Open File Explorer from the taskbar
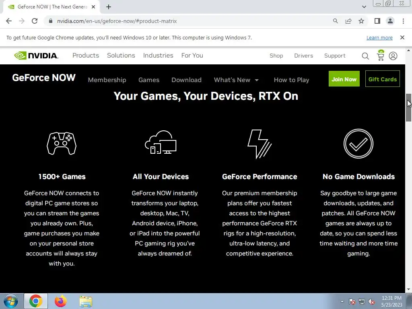Screen dimensions: 412x309 pos(86,301)
